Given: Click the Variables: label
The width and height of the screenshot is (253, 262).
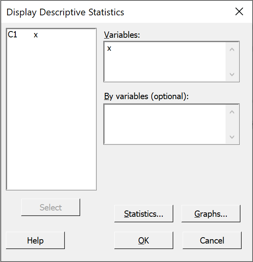Looking at the screenshot, I should (x=122, y=35).
